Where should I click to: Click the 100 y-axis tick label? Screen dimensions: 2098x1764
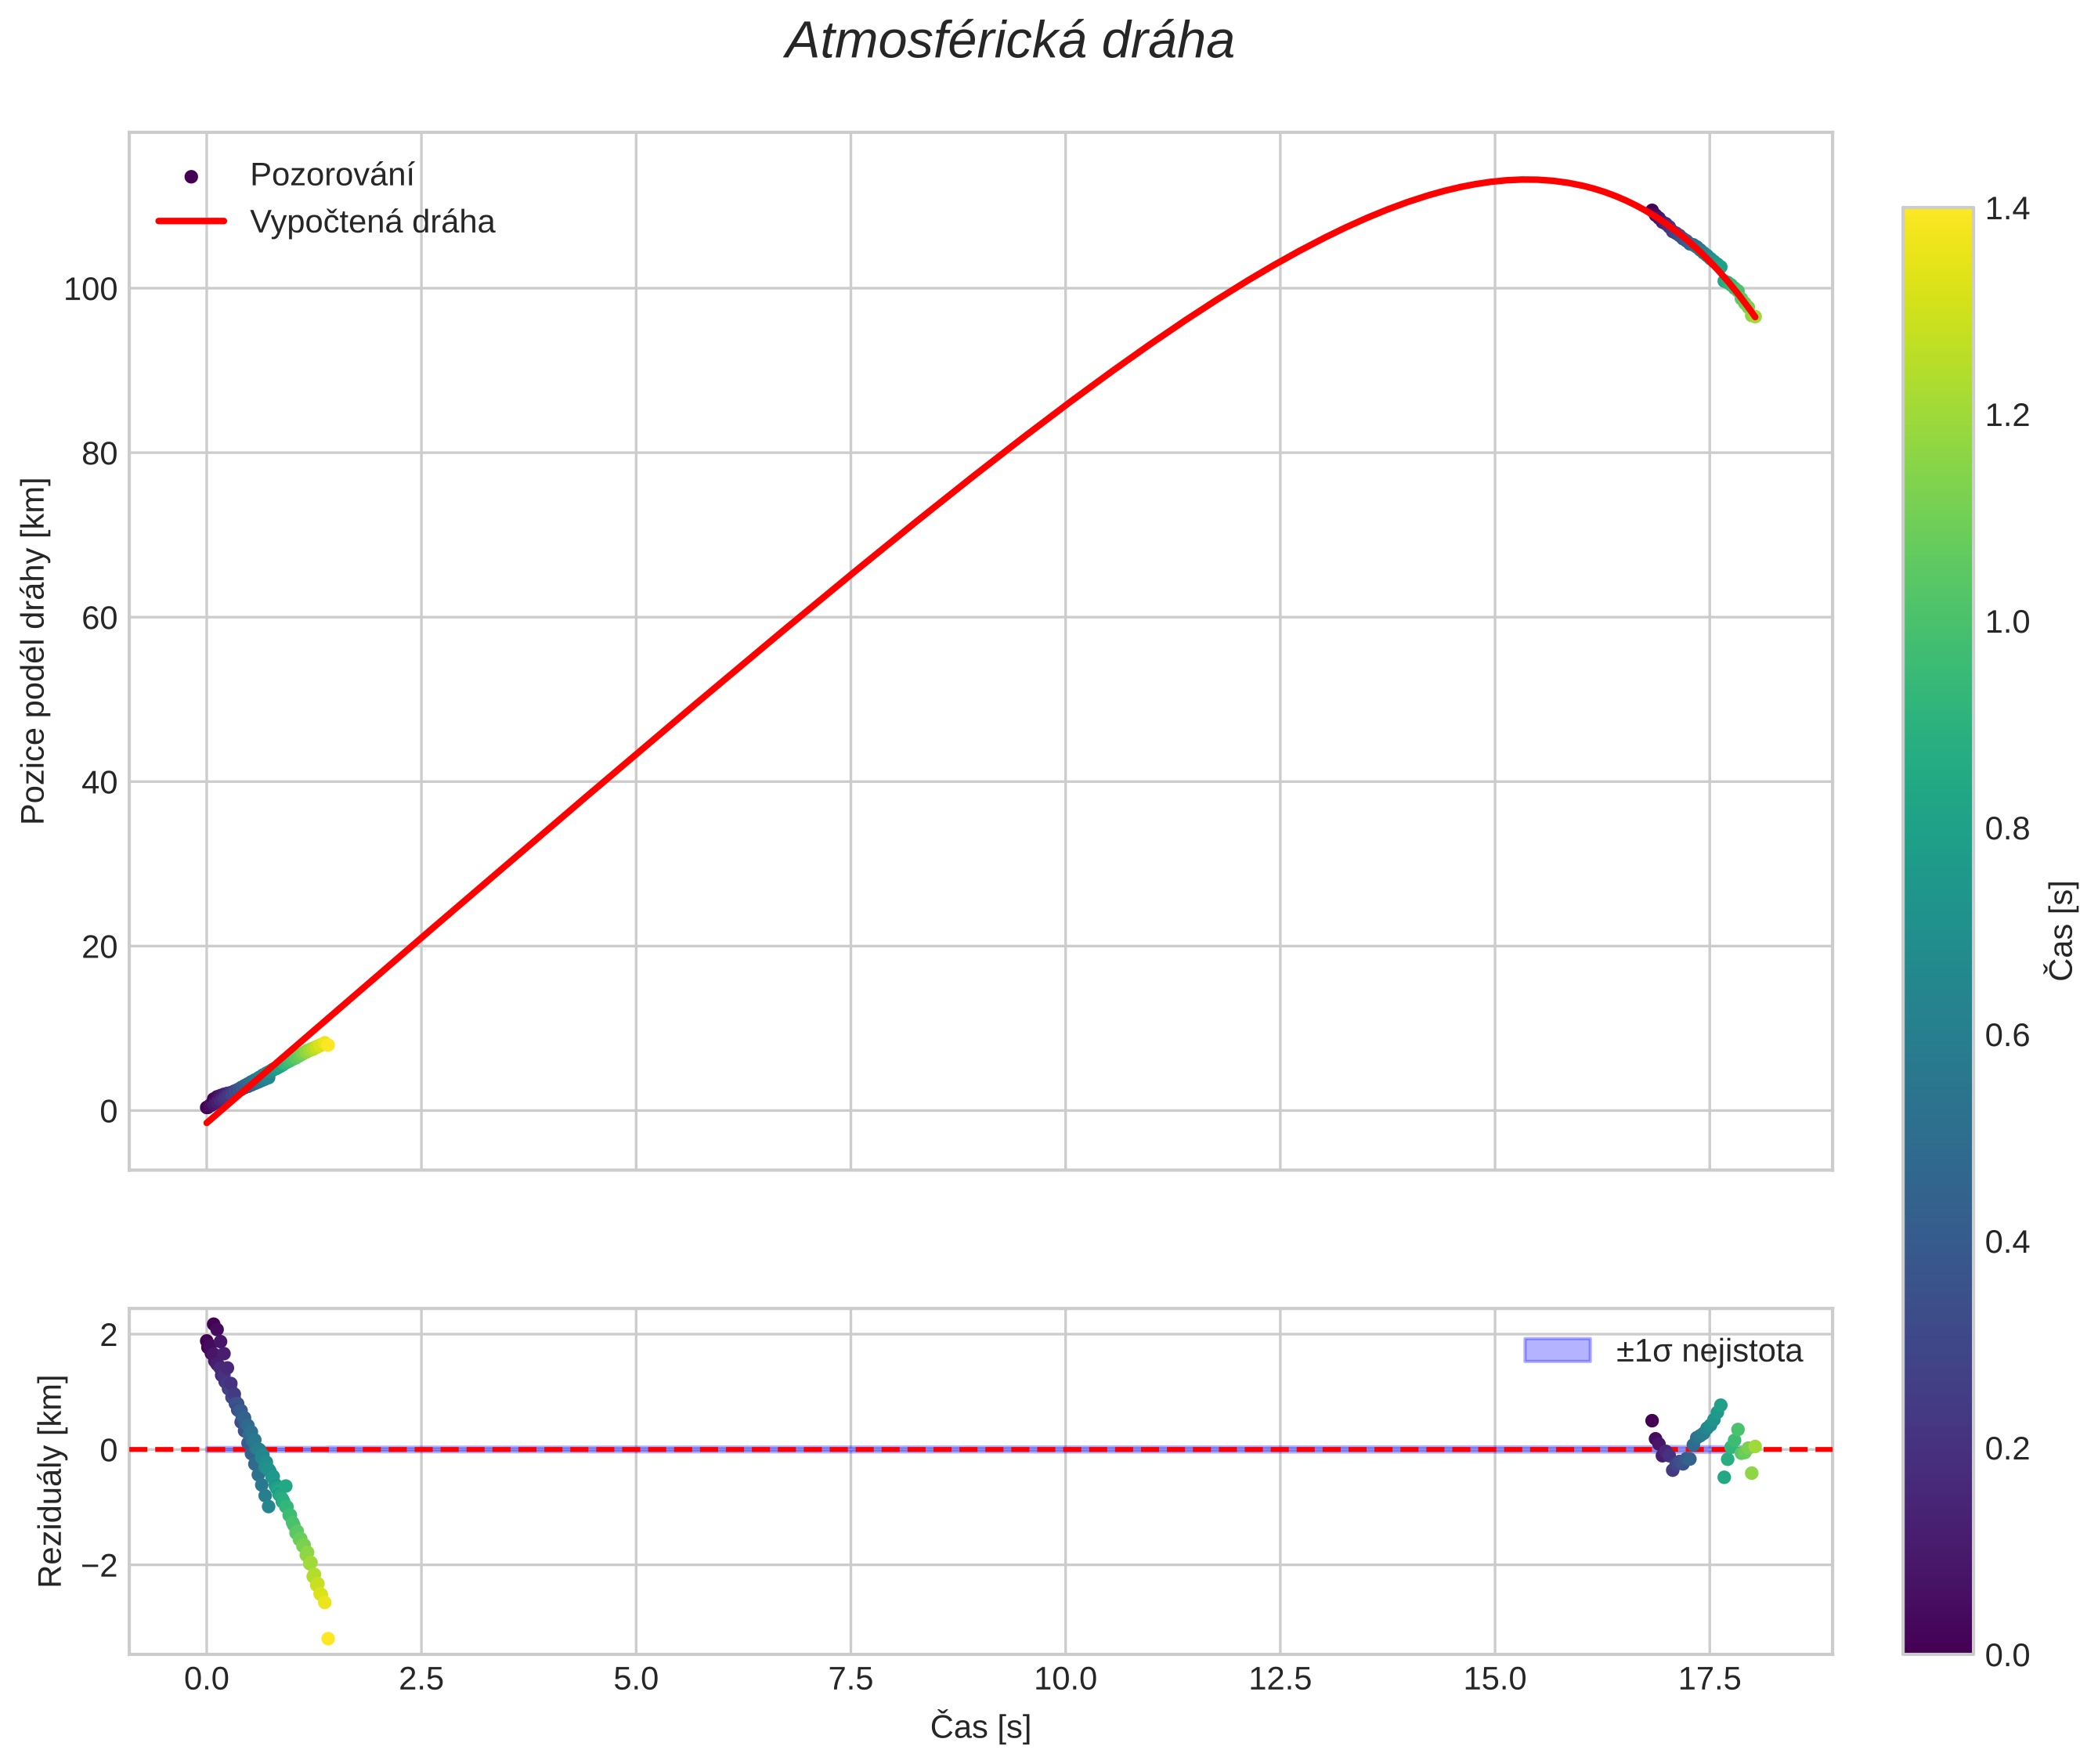90,290
